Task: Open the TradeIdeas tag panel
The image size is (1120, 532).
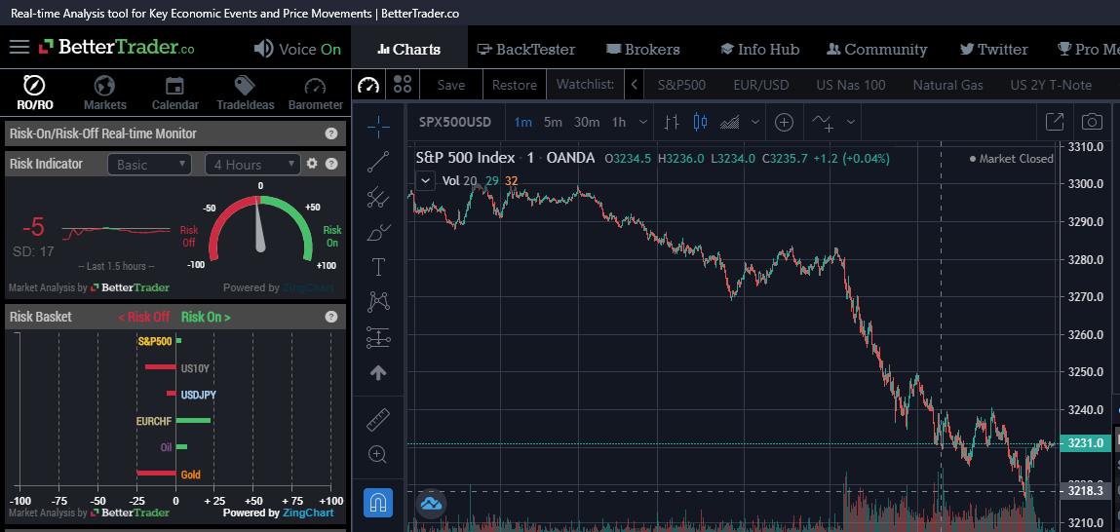Action: 245,94
